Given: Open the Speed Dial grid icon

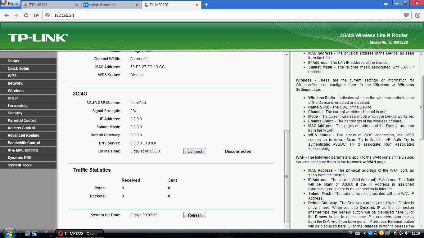Looking at the screenshot, I should [36, 15].
